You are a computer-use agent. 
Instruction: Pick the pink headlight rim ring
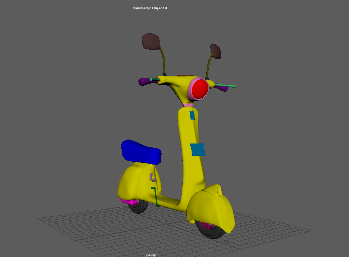189,89
